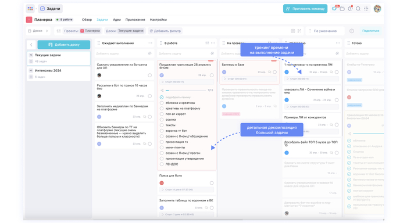Open the Задачи module button

click(x=51, y=9)
